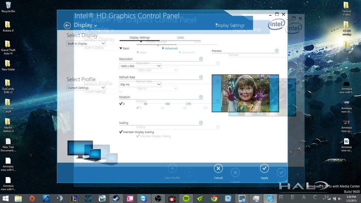Click the Cancel label

click(218, 178)
